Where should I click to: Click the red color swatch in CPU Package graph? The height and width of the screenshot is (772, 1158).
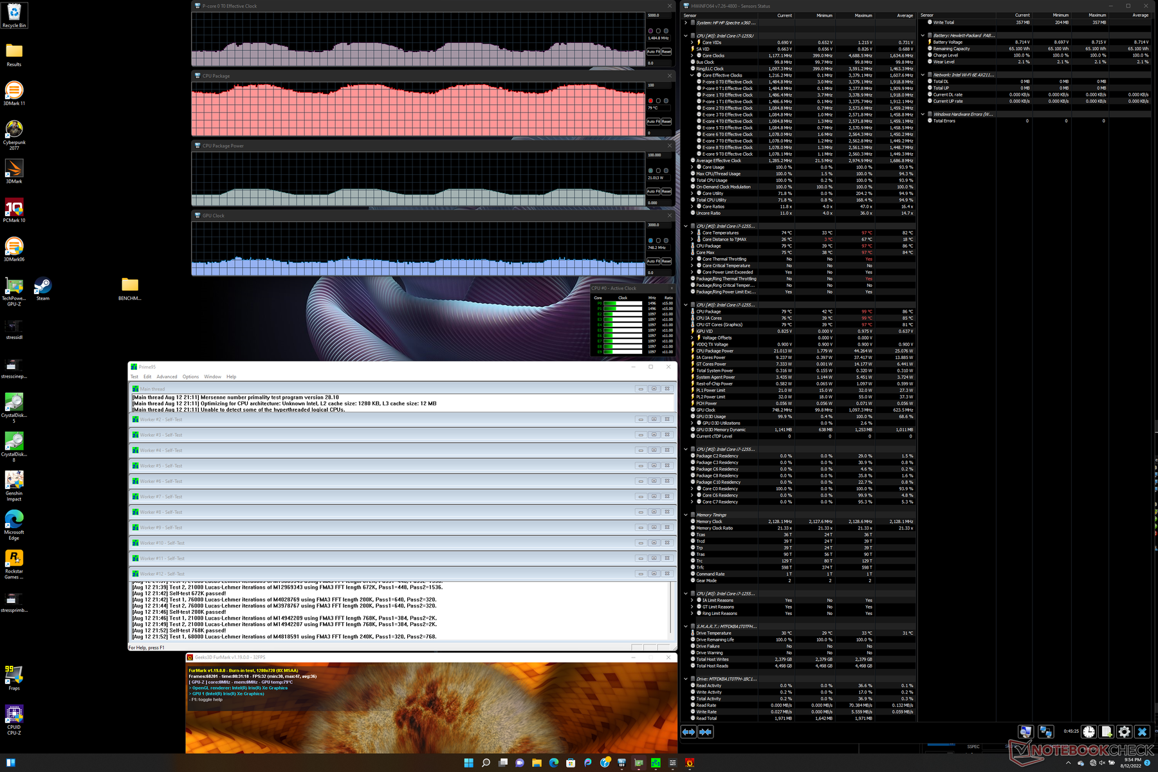pyautogui.click(x=650, y=101)
